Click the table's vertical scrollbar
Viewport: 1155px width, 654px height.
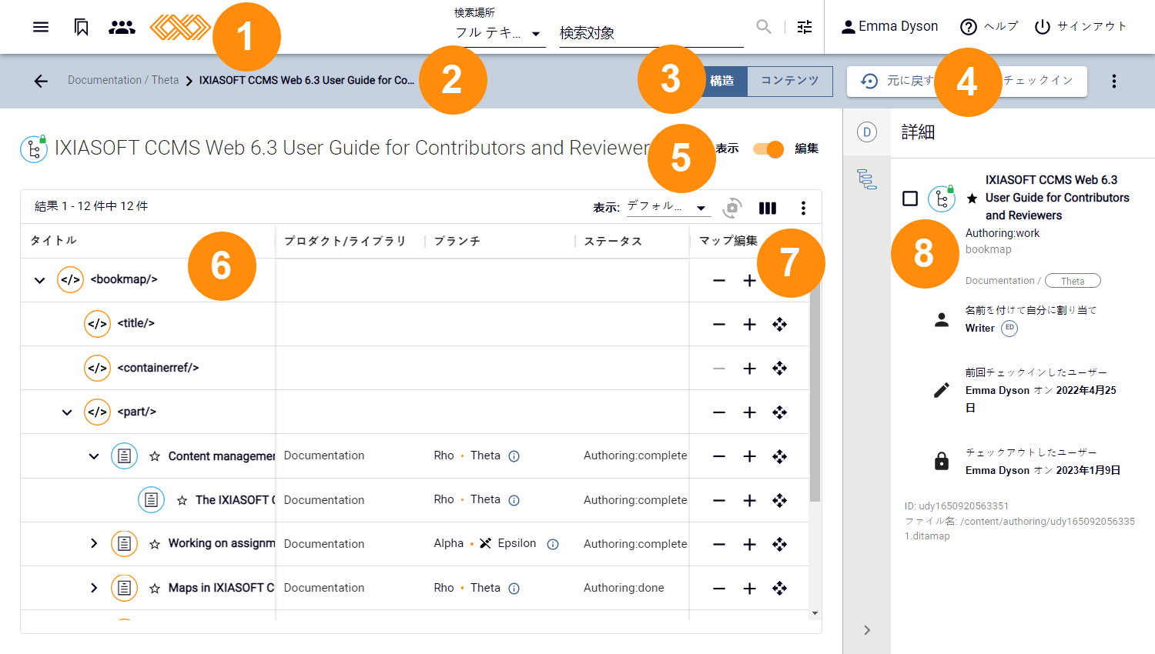pos(815,385)
